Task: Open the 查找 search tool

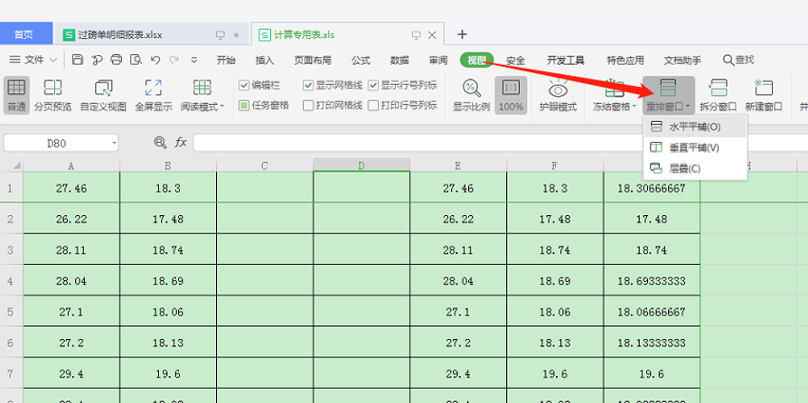Action: pyautogui.click(x=739, y=61)
